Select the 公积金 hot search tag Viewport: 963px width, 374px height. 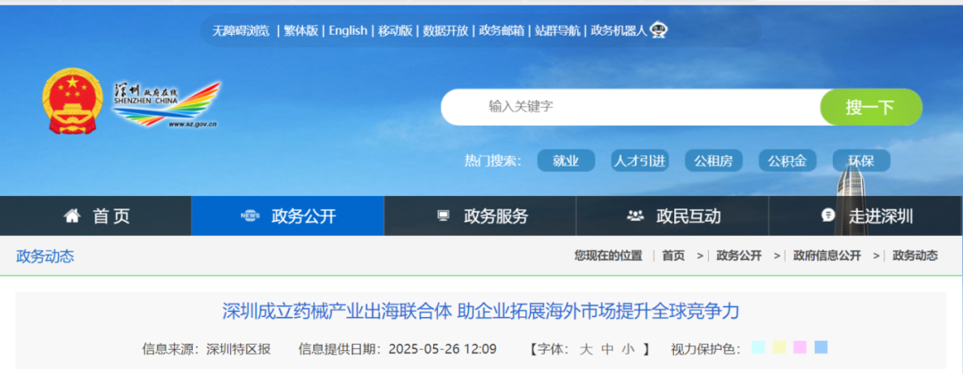[787, 161]
